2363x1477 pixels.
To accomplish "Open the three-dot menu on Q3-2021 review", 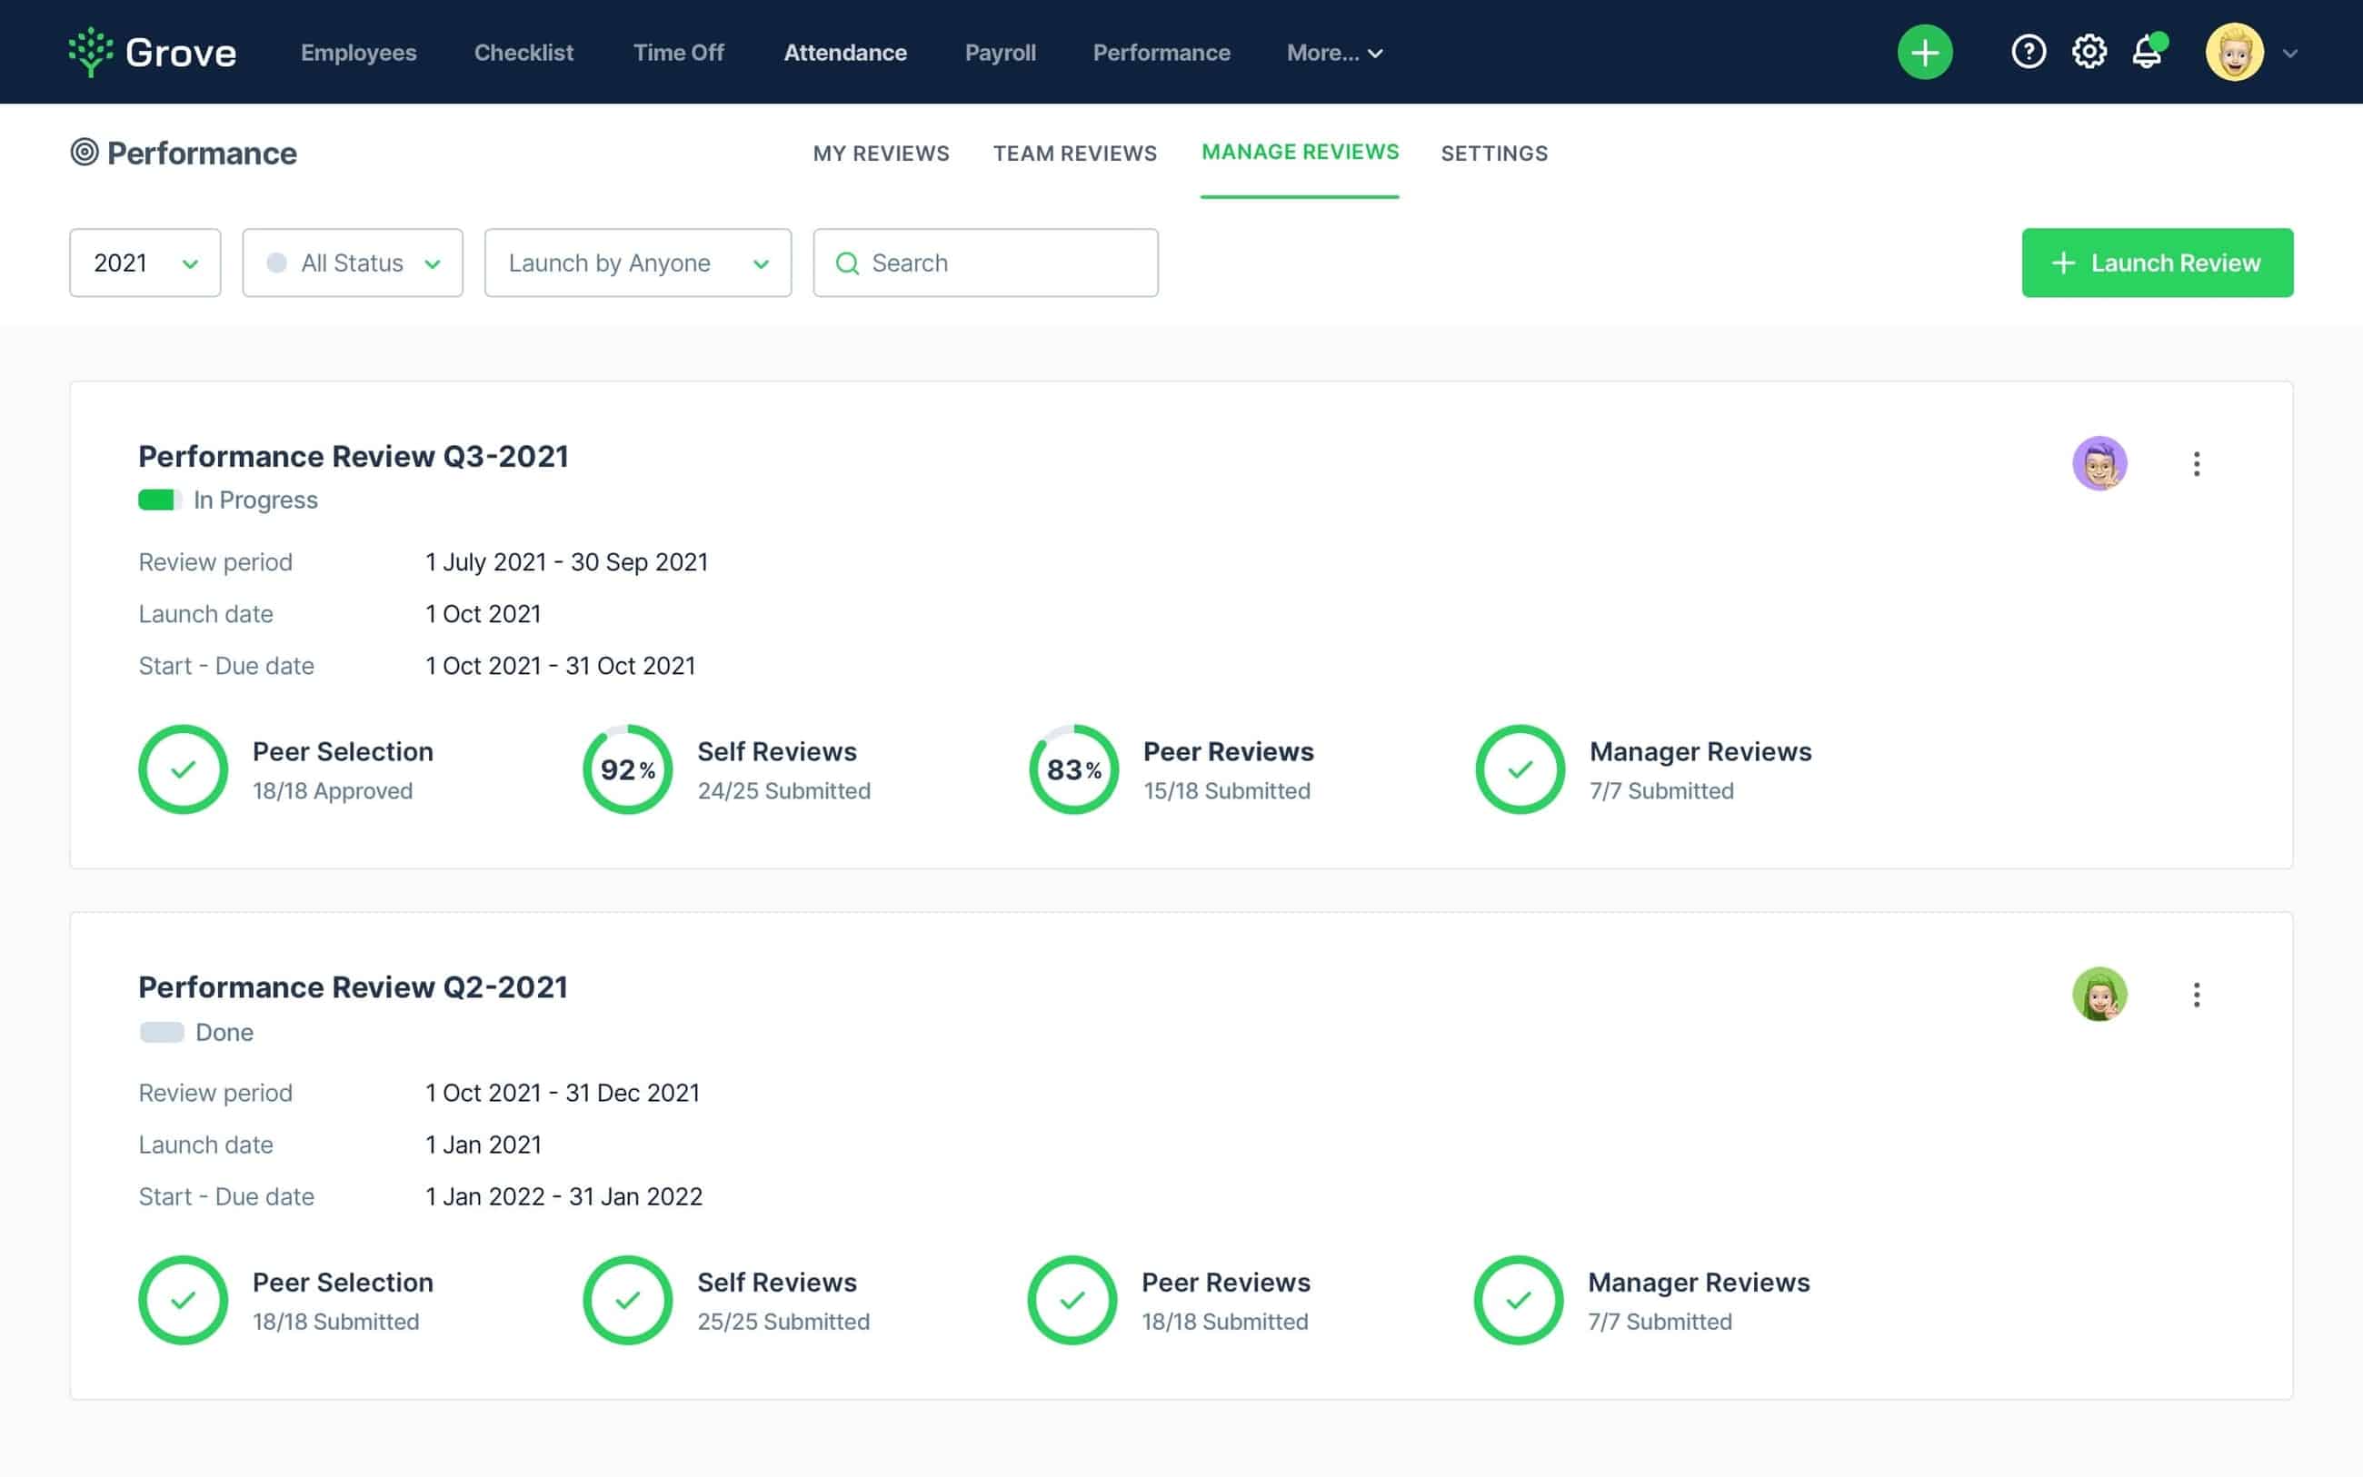I will (x=2196, y=463).
